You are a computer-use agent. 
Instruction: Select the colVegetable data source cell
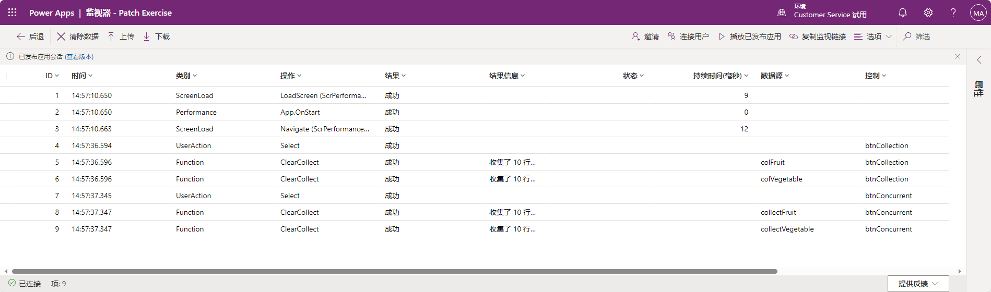(x=782, y=179)
